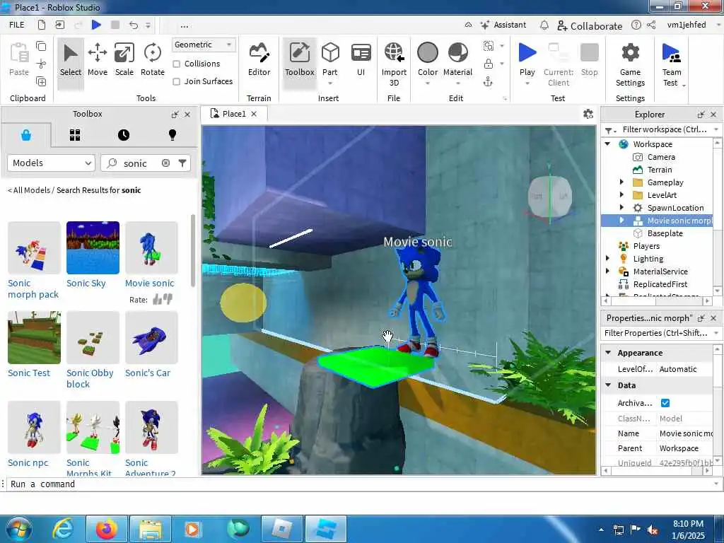This screenshot has width=724, height=543.
Task: Clear the sonic search text
Action: point(165,163)
